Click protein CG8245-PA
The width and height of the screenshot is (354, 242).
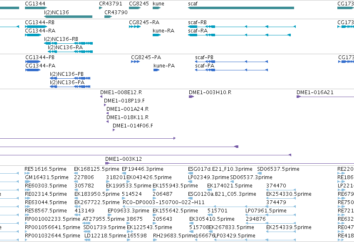point(136,62)
